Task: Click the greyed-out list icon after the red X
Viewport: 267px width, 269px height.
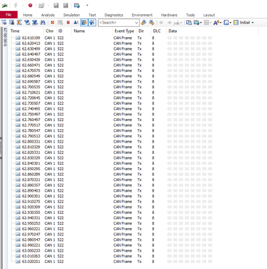Action: 61,22
